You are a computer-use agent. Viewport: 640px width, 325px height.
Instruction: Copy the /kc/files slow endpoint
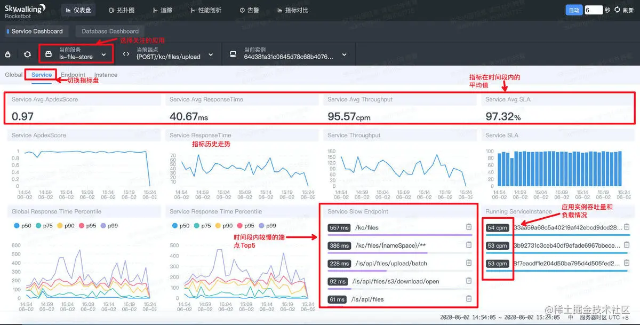469,227
